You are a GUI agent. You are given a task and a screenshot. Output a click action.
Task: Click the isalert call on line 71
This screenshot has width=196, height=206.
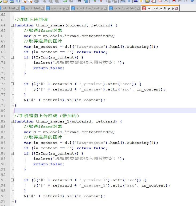tap(79, 63)
